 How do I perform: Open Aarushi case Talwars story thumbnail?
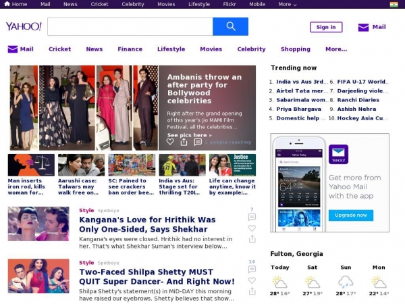pos(82,165)
